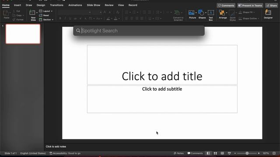Open the font name combo box

click(75, 12)
